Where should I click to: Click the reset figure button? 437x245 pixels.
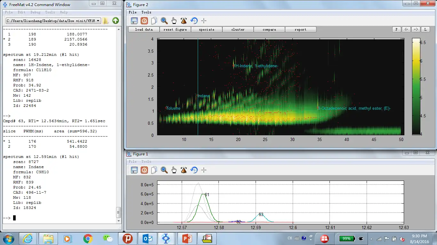click(175, 29)
